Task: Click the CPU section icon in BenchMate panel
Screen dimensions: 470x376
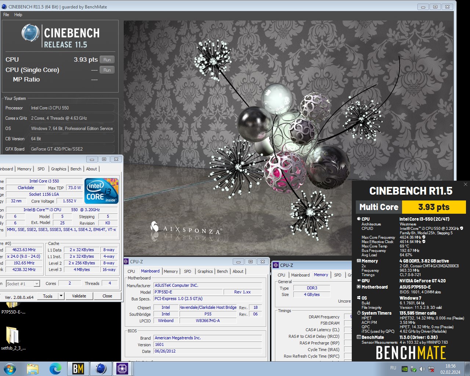Action: point(359,219)
